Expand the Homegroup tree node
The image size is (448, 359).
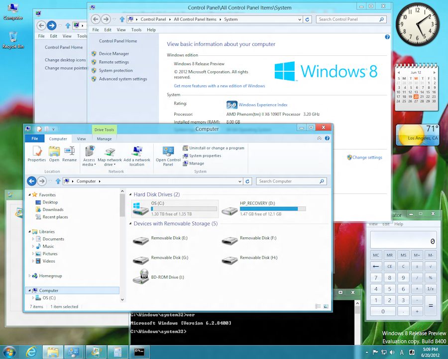click(x=29, y=276)
